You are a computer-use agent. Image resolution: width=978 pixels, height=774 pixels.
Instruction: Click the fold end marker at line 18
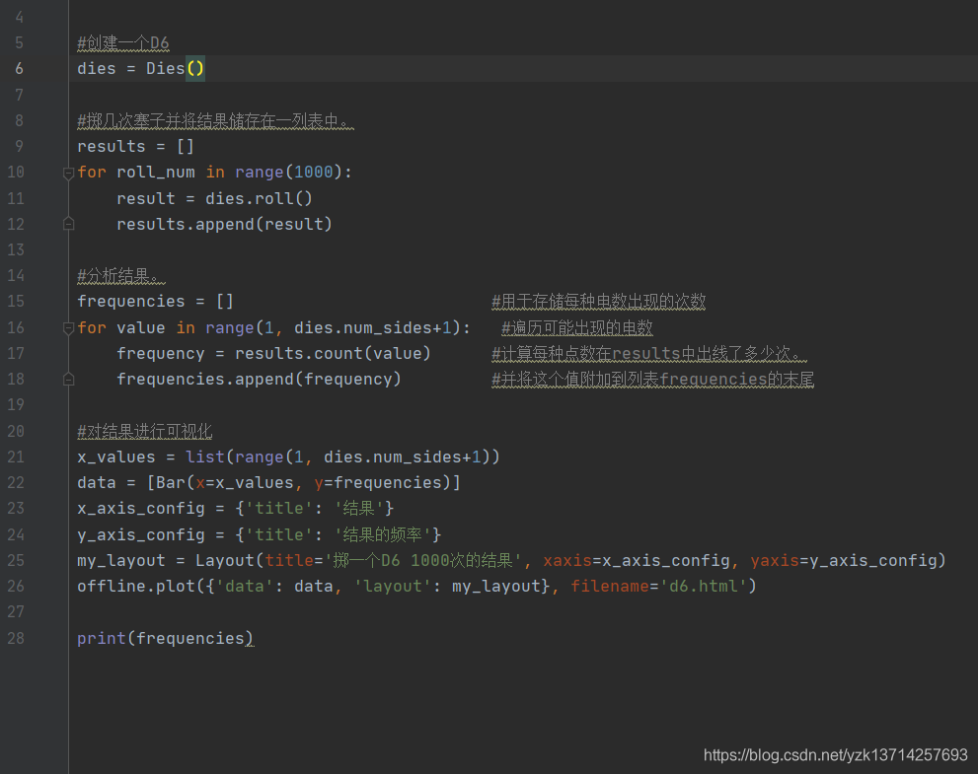pyautogui.click(x=67, y=379)
